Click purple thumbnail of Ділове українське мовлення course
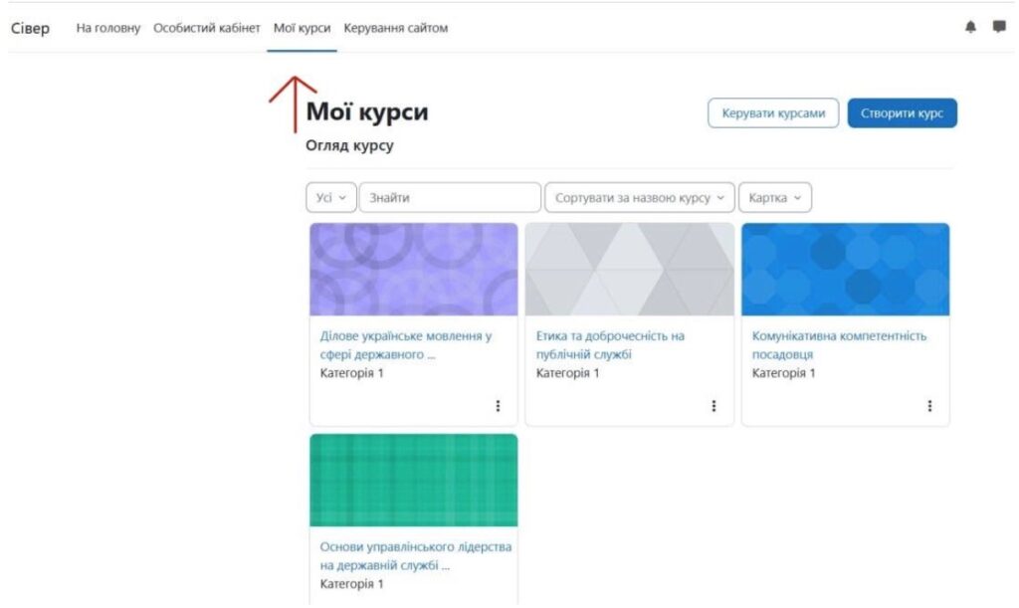Screen dimensions: 1019x608 tap(413, 269)
